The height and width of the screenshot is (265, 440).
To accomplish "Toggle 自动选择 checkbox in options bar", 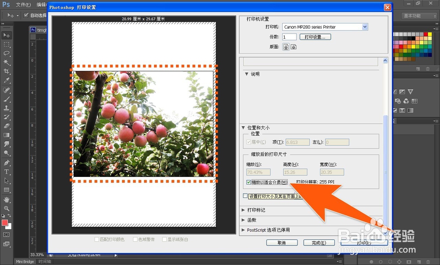I will [26, 15].
